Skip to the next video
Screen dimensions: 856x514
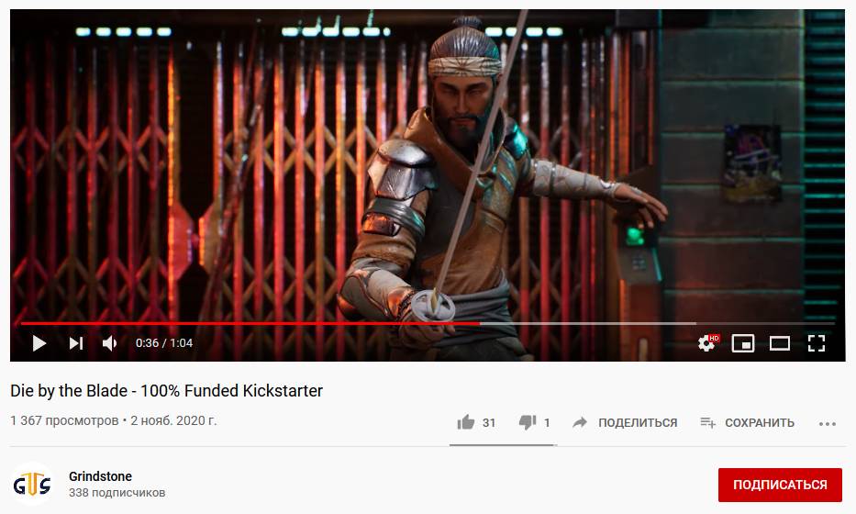[x=76, y=343]
